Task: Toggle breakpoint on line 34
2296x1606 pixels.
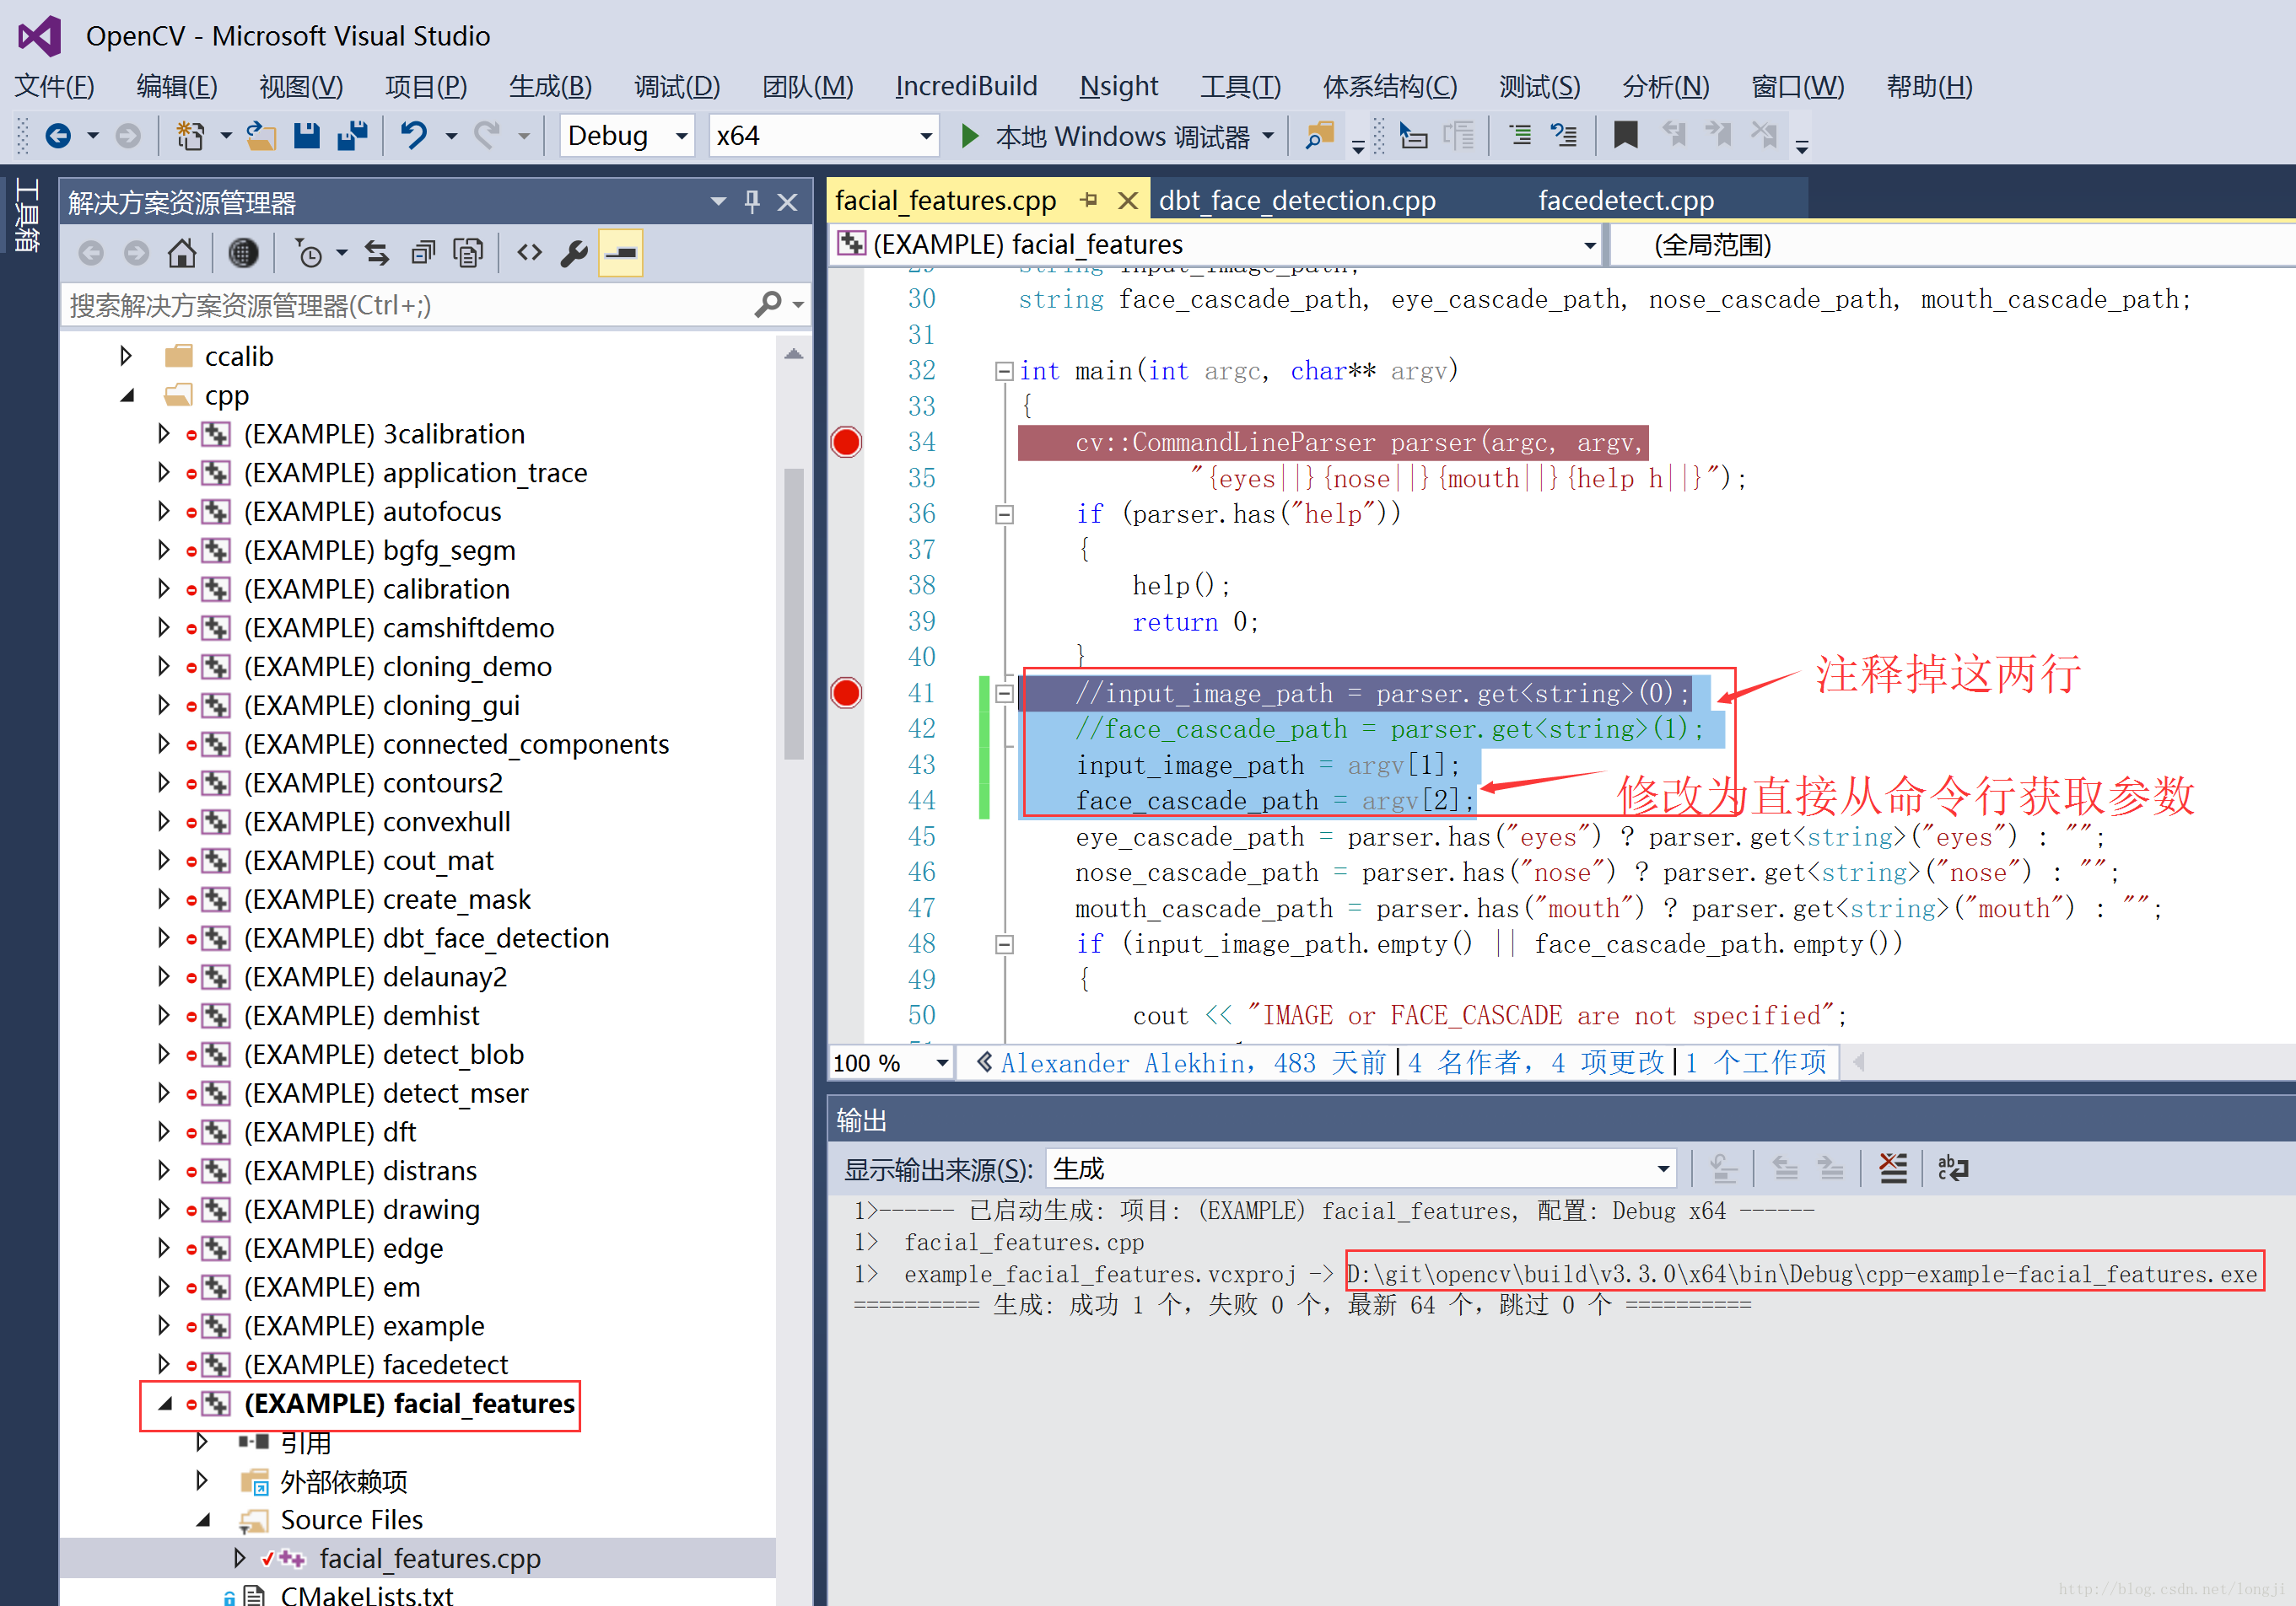Action: 846,442
